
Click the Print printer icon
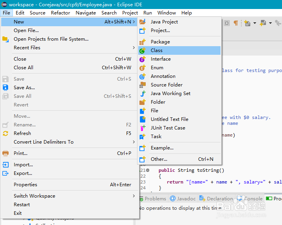pyautogui.click(x=5, y=153)
